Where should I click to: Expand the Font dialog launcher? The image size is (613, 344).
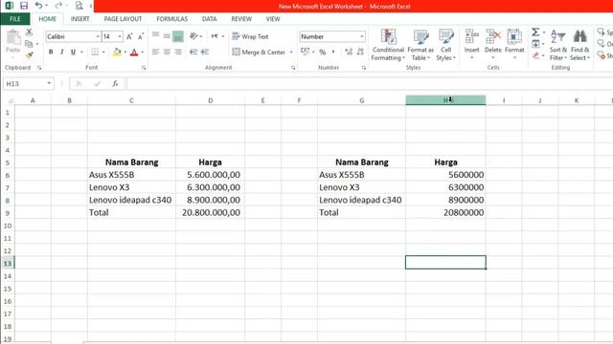(x=144, y=68)
